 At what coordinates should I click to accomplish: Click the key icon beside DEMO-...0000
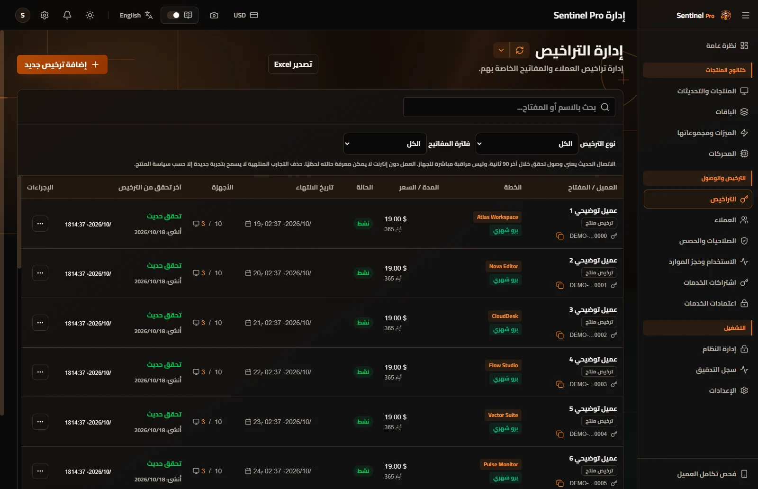point(614,236)
